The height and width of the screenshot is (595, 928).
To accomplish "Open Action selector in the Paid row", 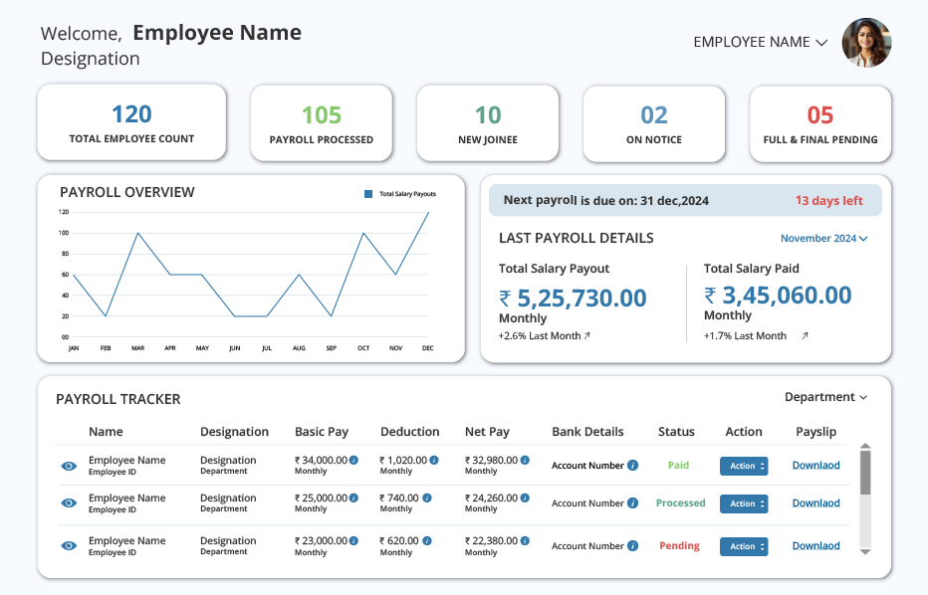I will pos(744,466).
